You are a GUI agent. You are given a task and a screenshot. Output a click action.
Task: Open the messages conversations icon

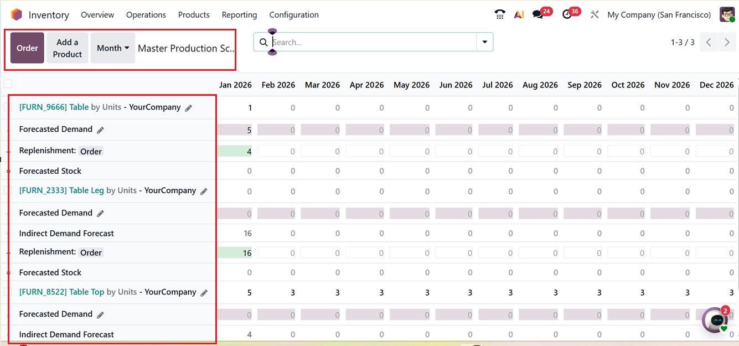click(538, 14)
